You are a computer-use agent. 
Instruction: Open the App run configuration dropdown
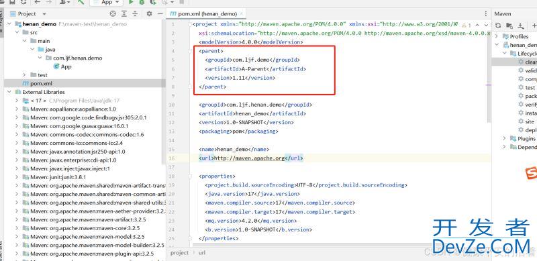[x=106, y=2]
